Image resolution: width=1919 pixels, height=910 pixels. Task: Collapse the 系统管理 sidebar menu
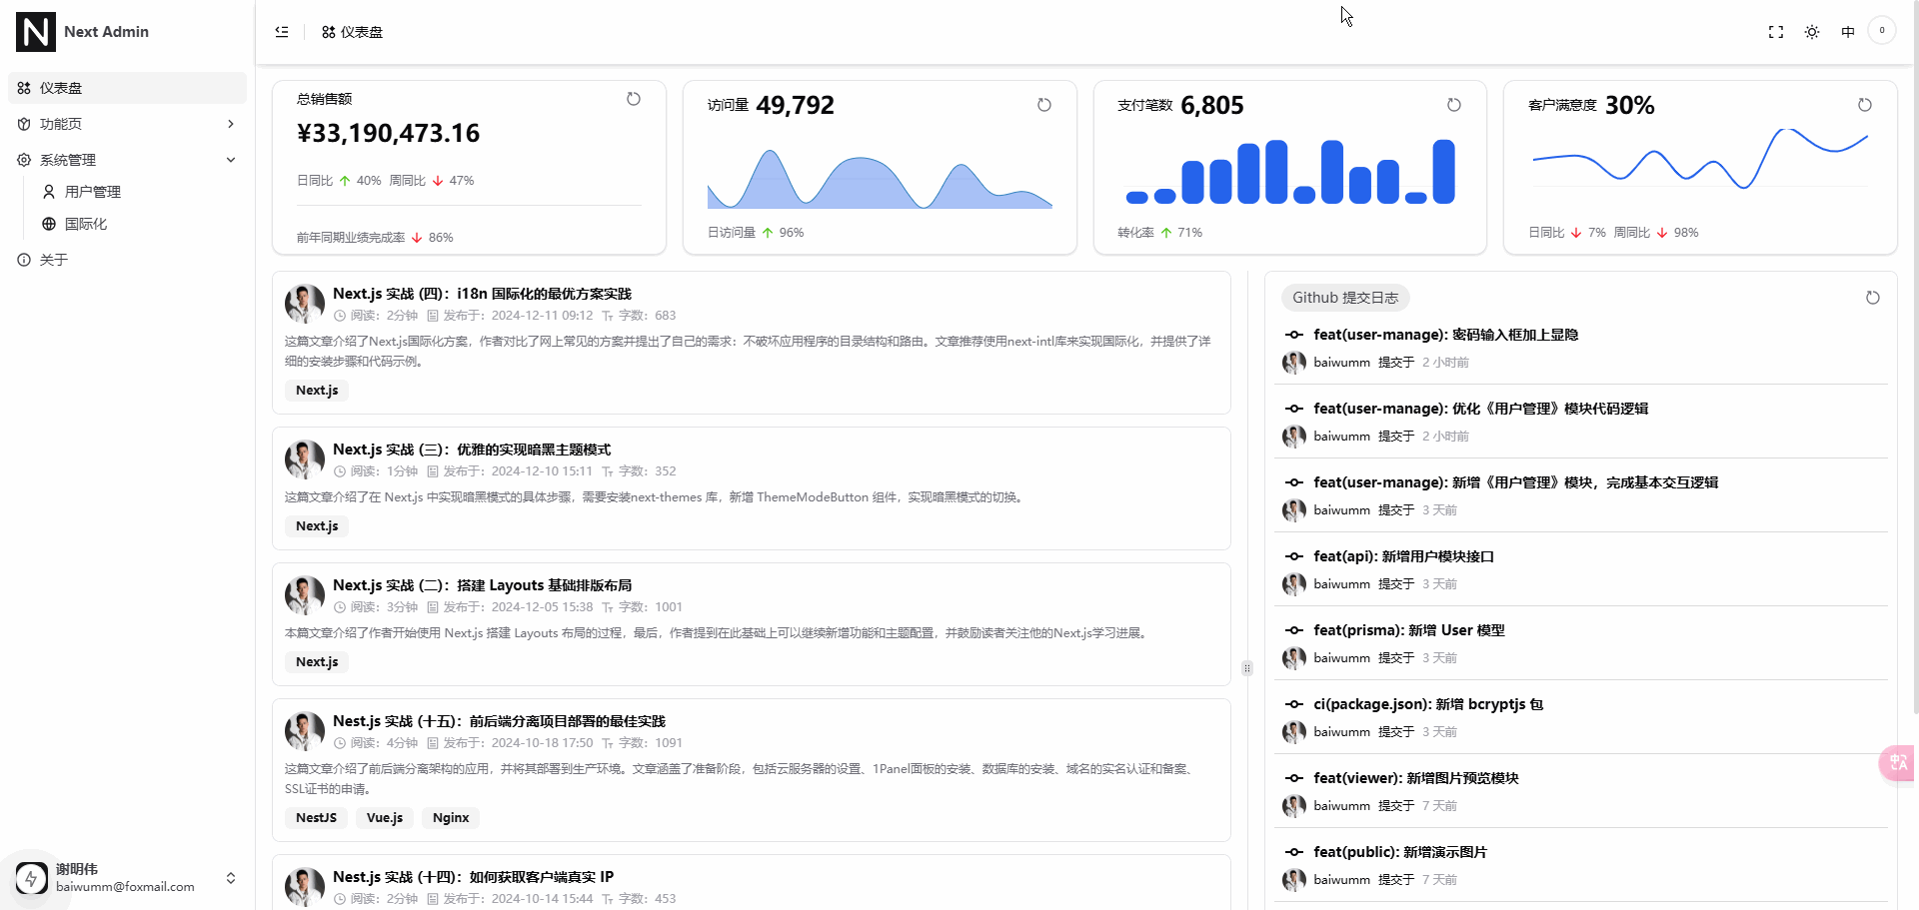tap(128, 160)
